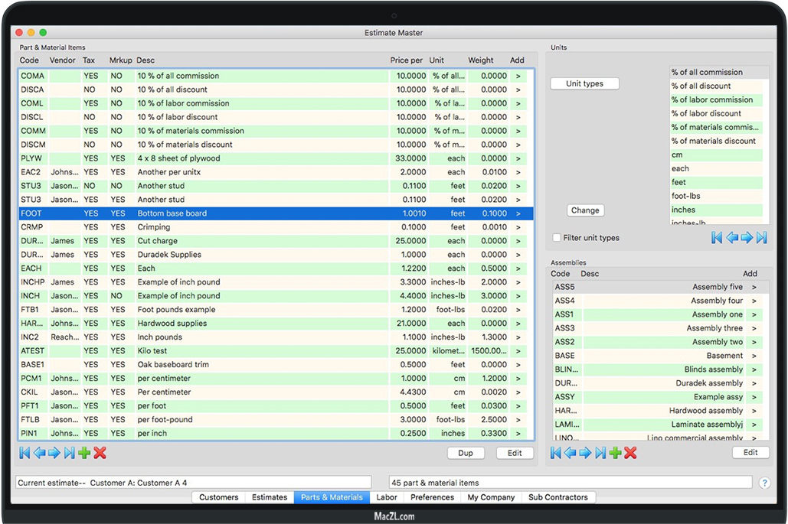Click the Unit types button

point(584,83)
